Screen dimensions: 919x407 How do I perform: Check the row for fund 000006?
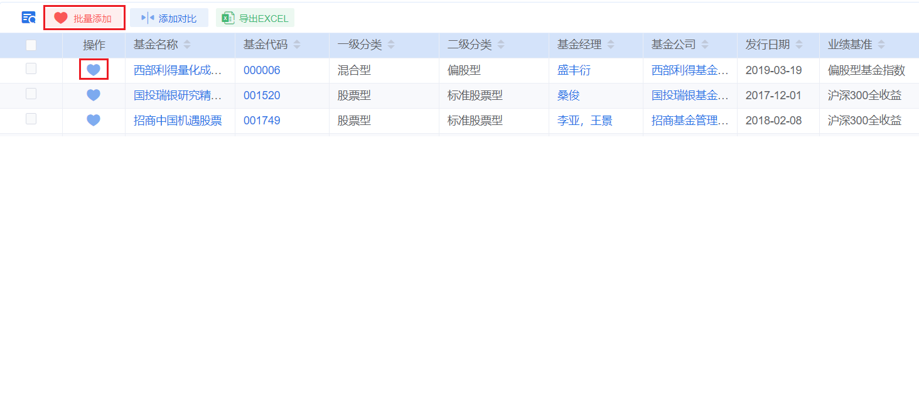tap(31, 68)
